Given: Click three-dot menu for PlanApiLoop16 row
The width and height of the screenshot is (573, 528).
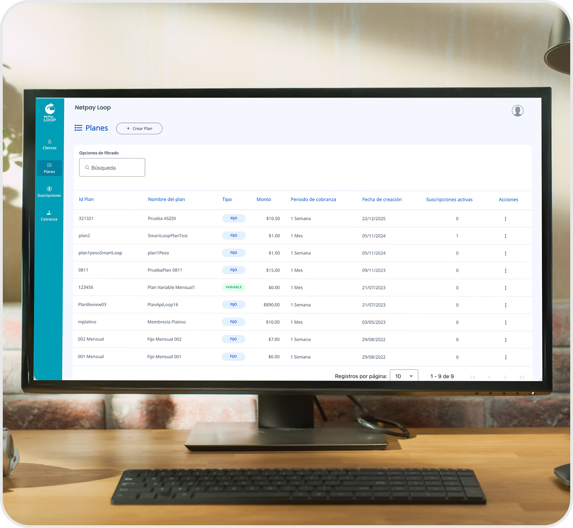Looking at the screenshot, I should pyautogui.click(x=505, y=305).
